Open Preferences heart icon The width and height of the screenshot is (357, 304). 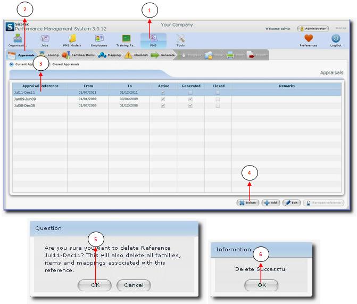[x=308, y=39]
